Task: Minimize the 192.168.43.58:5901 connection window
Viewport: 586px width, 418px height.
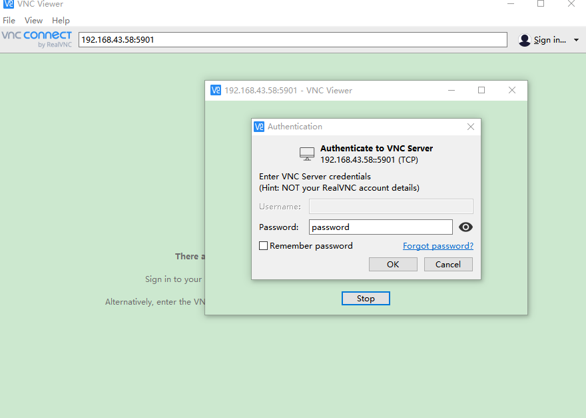Action: tap(451, 90)
